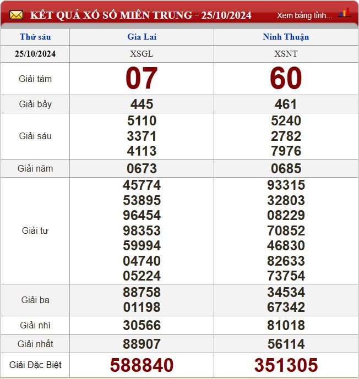Click Giải tư number 82633
359x379 pixels.
coord(286,261)
